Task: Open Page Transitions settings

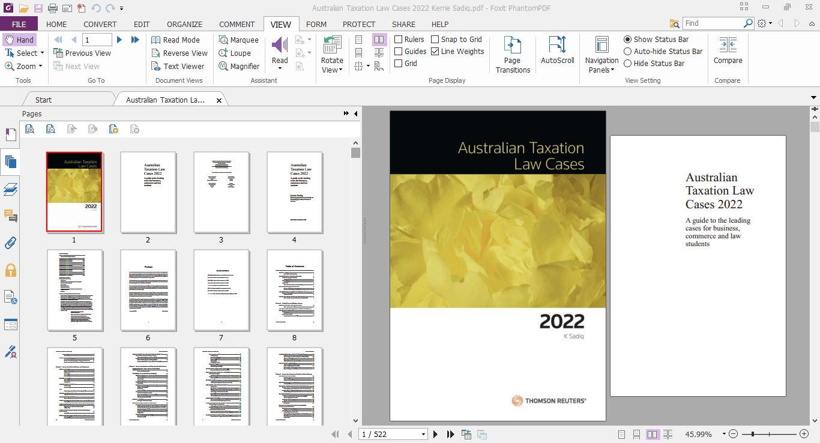Action: point(513,55)
